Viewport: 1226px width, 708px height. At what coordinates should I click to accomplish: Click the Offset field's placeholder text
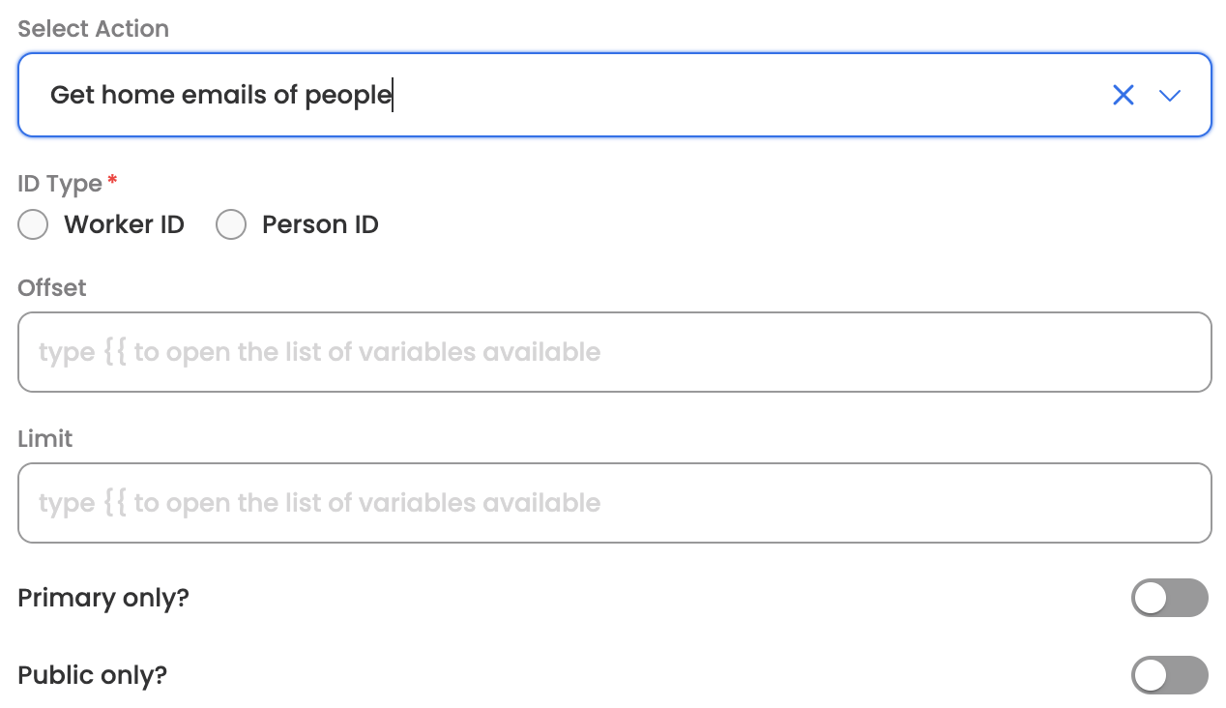[319, 352]
